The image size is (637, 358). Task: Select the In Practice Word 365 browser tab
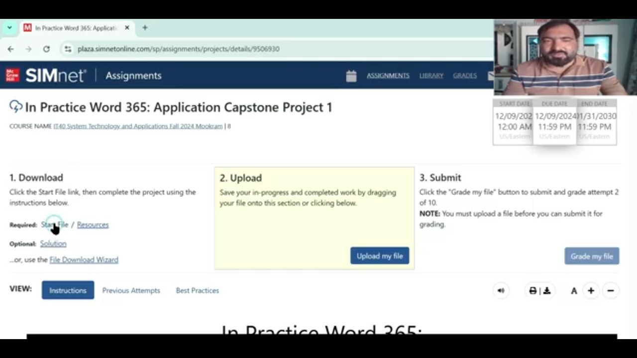[77, 28]
